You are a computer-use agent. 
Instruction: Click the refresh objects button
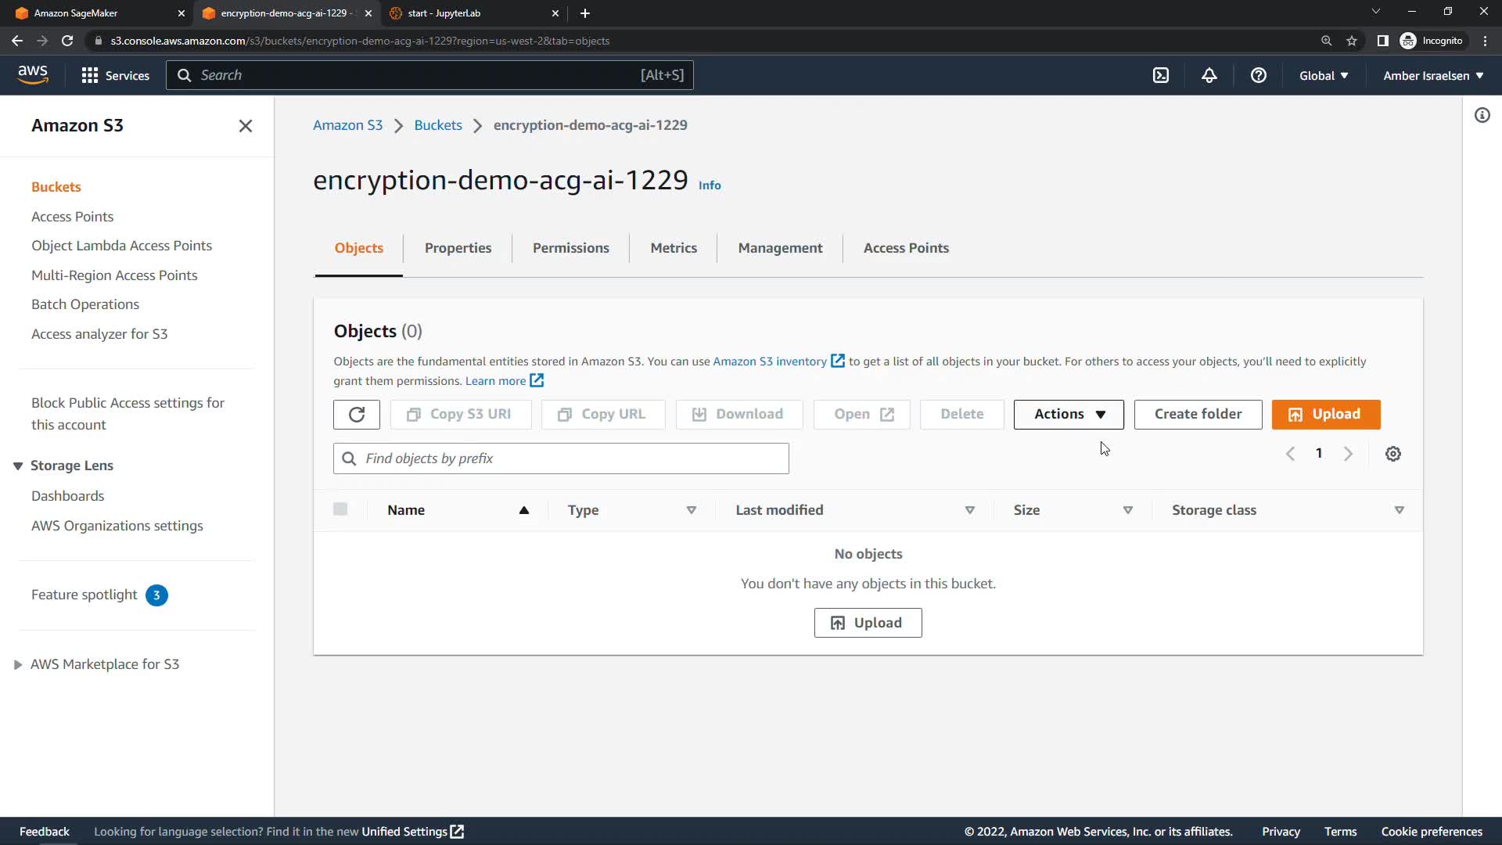tap(357, 414)
